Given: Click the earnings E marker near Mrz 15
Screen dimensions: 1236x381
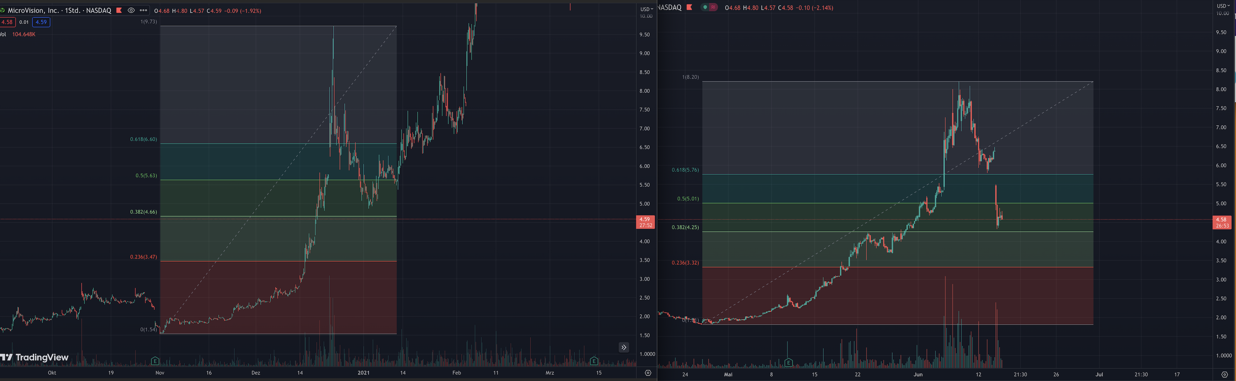Looking at the screenshot, I should pos(594,361).
